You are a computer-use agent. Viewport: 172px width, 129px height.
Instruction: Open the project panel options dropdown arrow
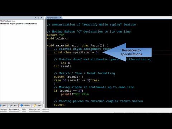click(x=35, y=18)
